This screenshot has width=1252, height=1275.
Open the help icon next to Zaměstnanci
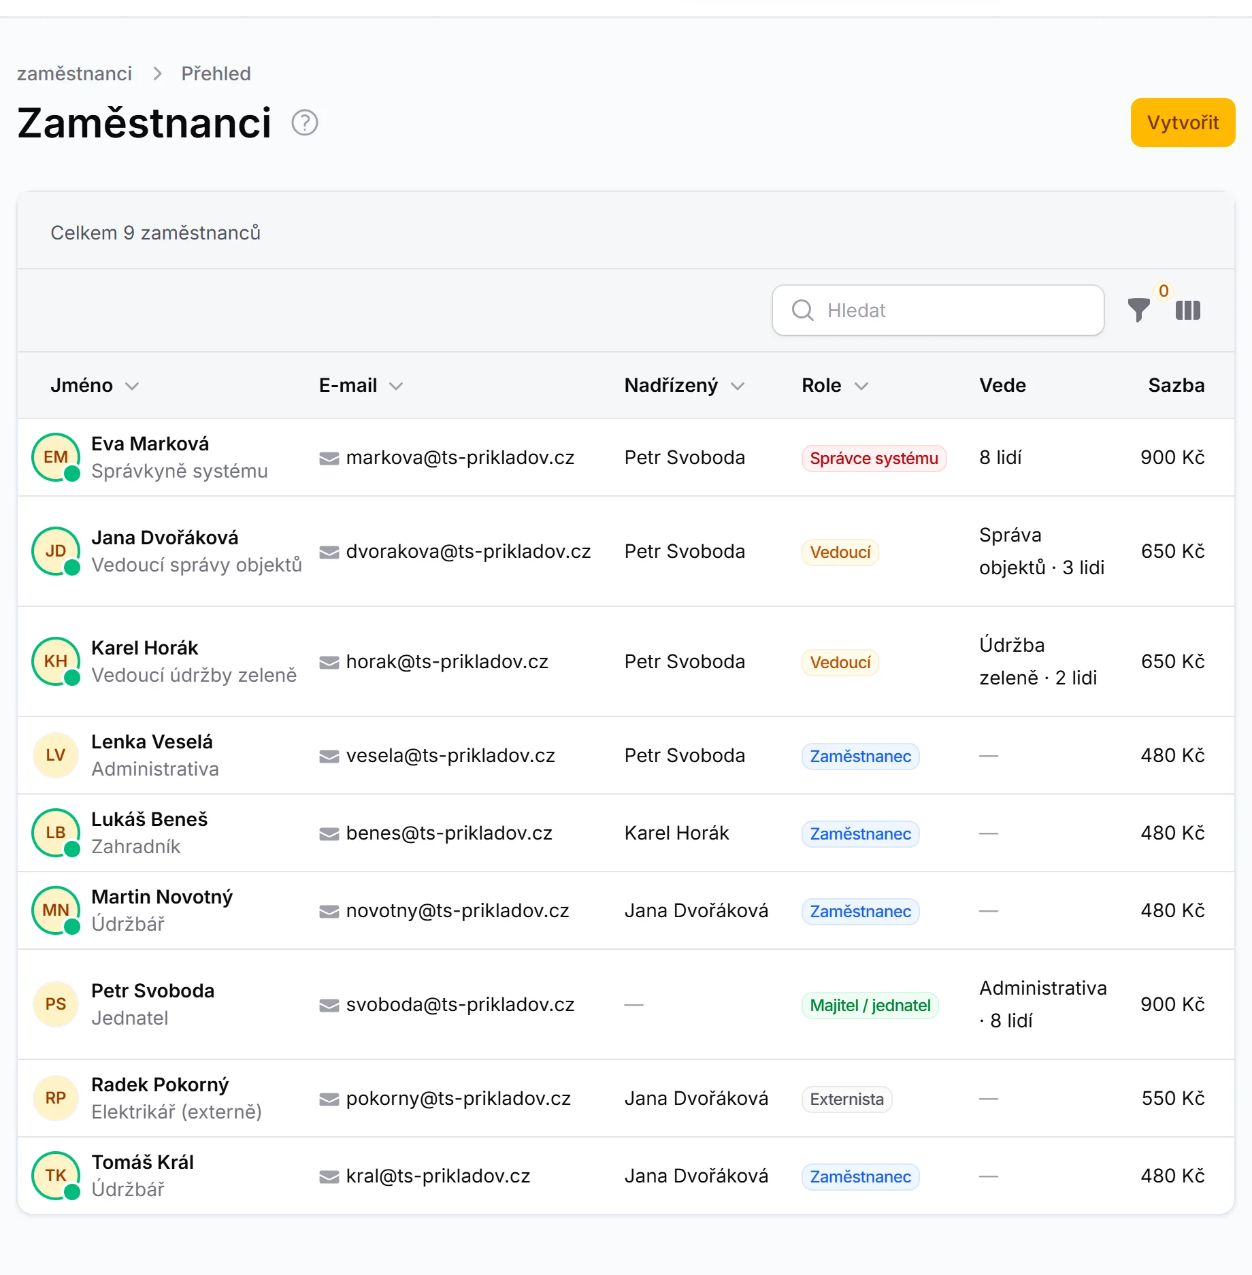click(305, 123)
